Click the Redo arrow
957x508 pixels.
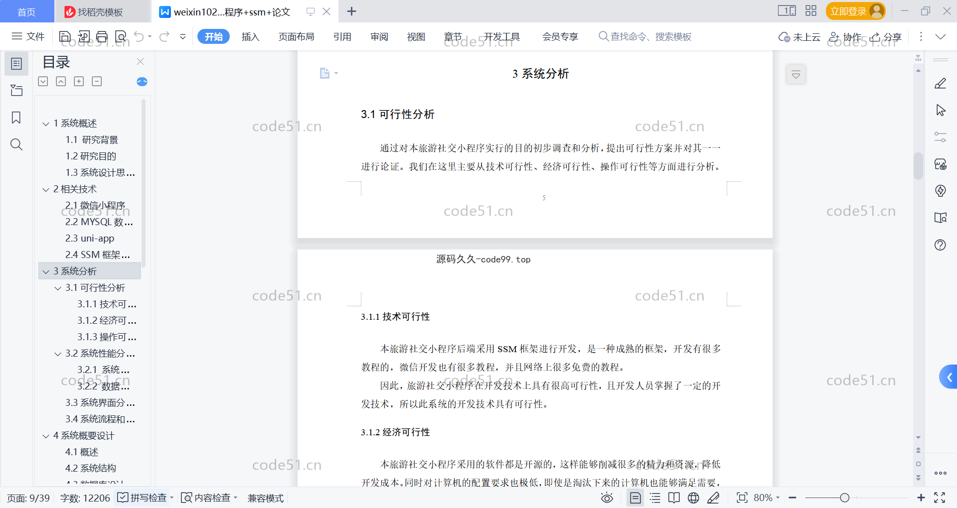click(x=164, y=36)
